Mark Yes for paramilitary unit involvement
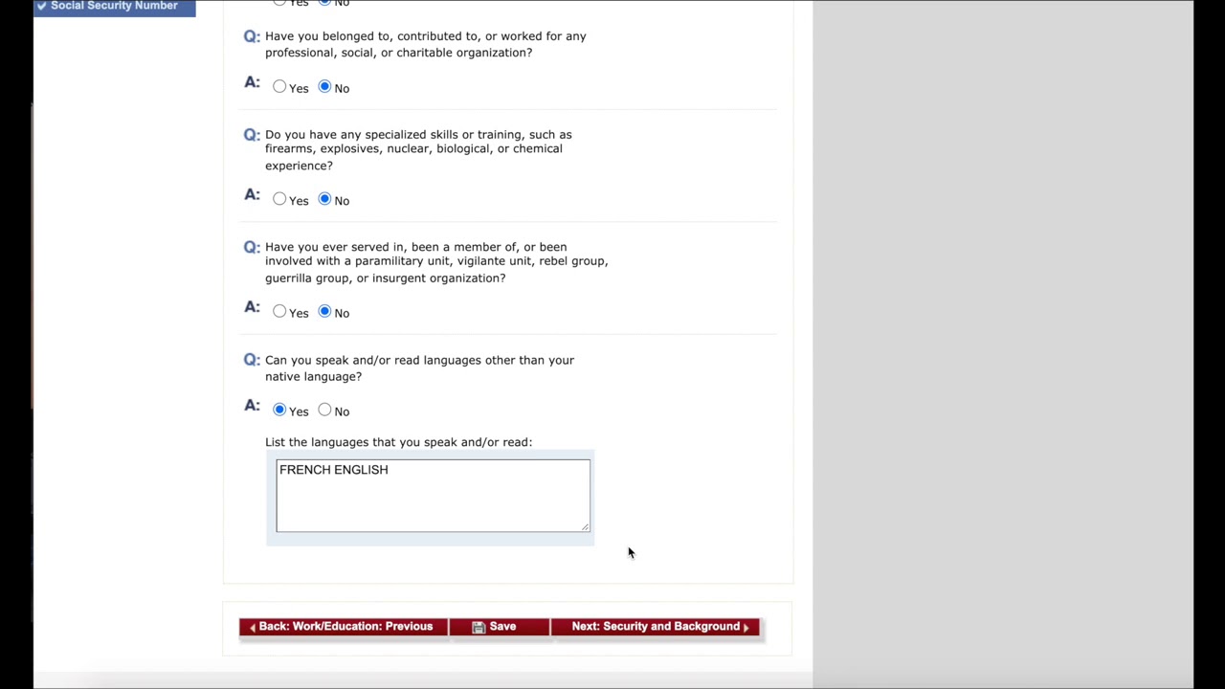Image resolution: width=1225 pixels, height=689 pixels. point(279,311)
